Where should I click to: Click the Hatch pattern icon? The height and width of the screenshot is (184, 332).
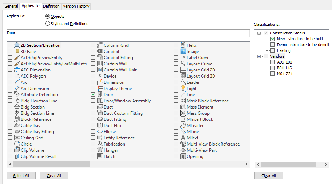(100, 156)
